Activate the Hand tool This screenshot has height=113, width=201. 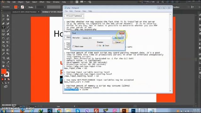coord(3,66)
